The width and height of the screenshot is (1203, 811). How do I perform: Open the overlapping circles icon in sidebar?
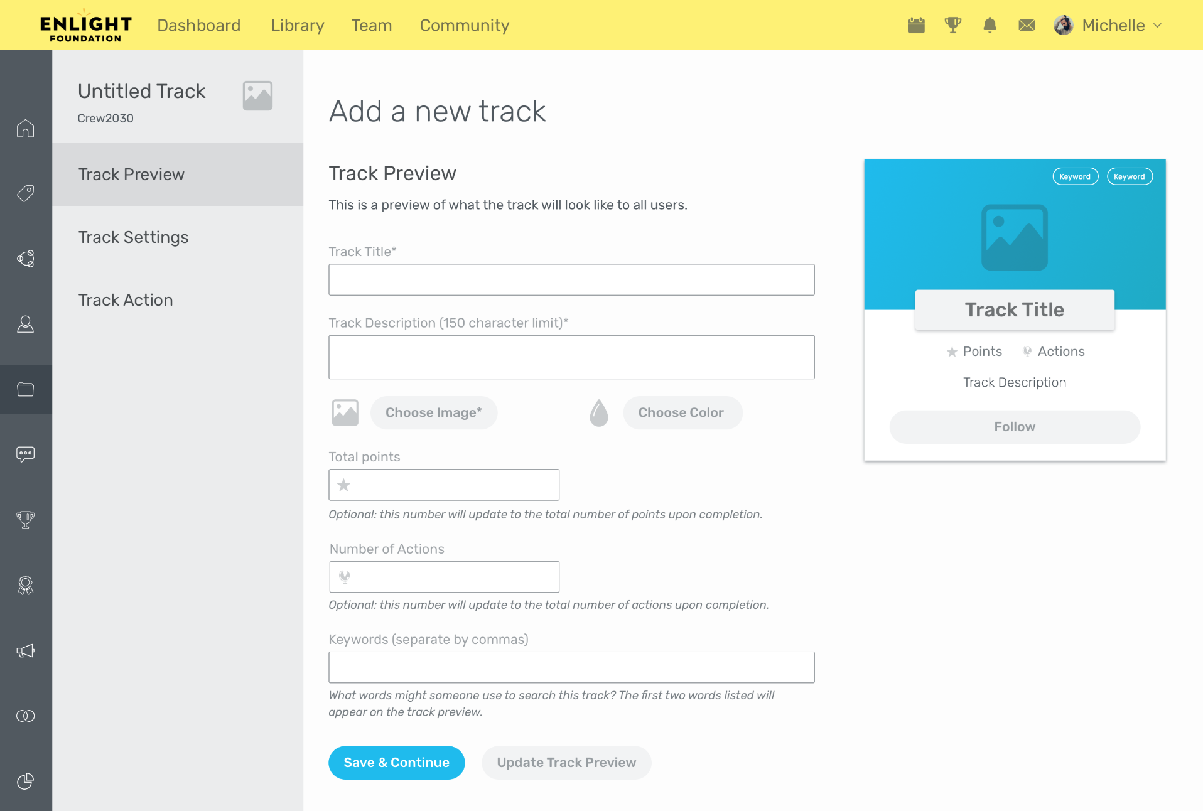click(x=26, y=716)
